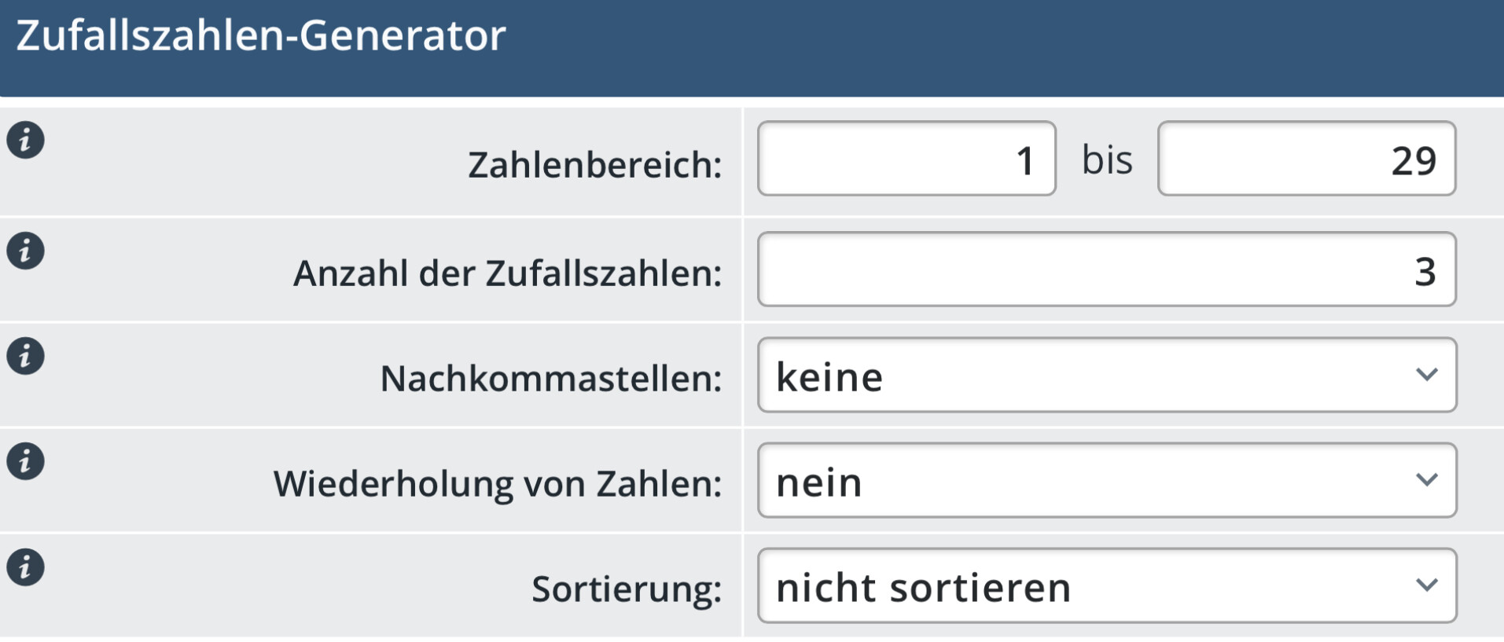Focus the range start field containing 1
Image resolution: width=1504 pixels, height=642 pixels.
(906, 159)
